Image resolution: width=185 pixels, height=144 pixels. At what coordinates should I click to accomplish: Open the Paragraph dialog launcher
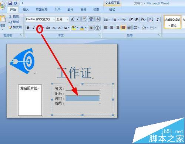coord(159,35)
